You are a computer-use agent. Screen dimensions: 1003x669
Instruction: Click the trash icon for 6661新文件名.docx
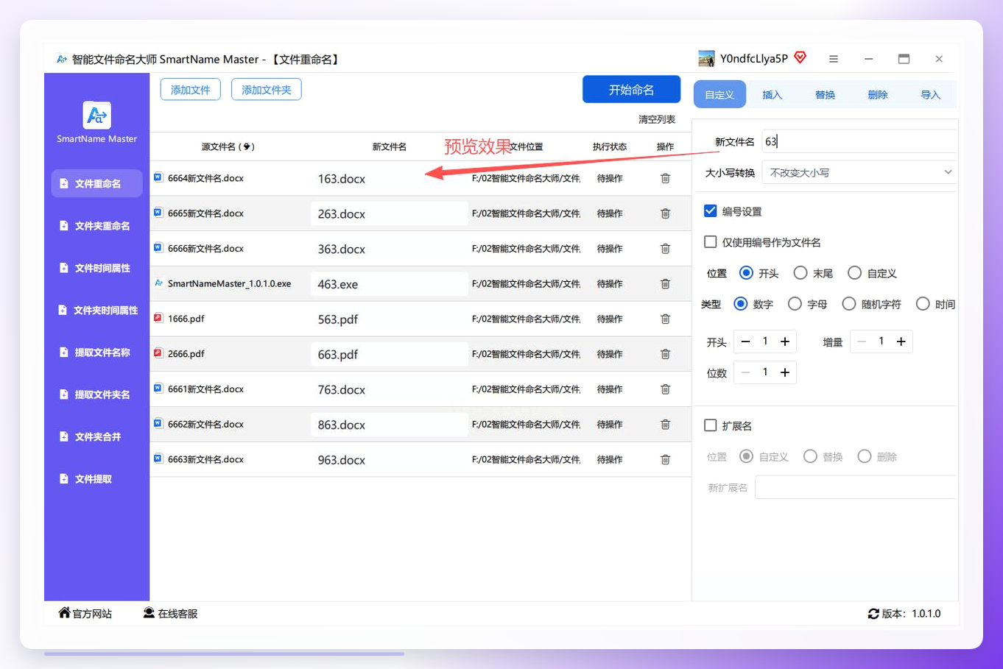tap(665, 389)
